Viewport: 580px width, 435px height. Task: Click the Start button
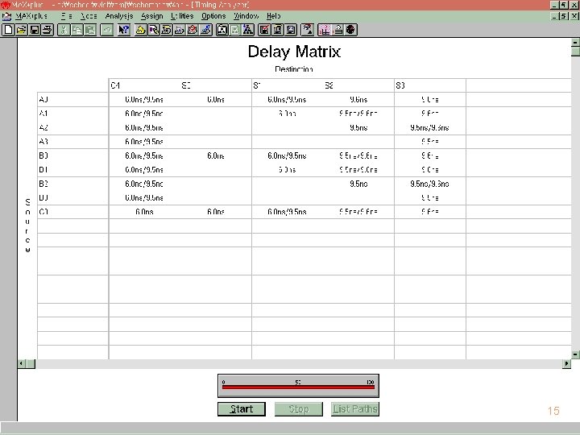(x=242, y=409)
